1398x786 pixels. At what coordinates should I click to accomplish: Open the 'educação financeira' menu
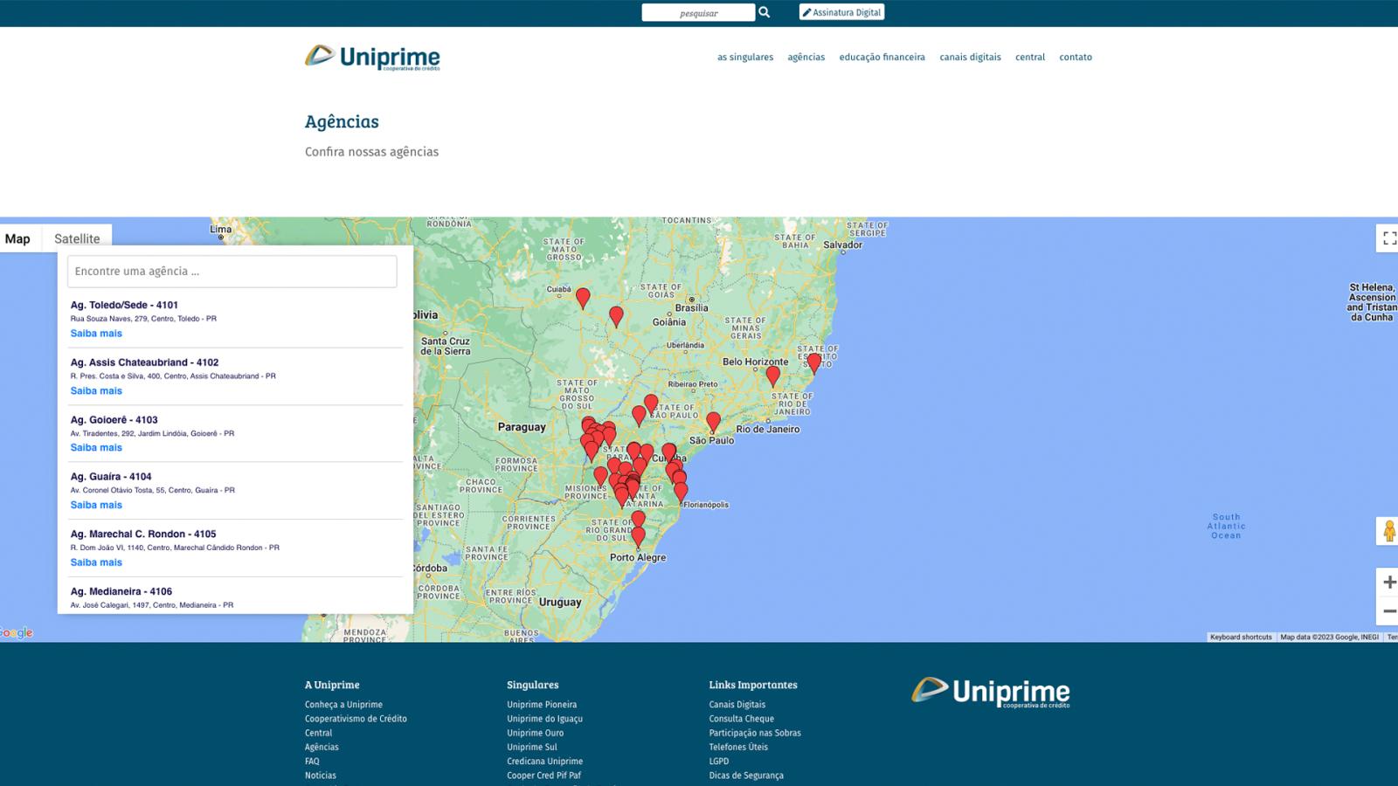point(882,57)
